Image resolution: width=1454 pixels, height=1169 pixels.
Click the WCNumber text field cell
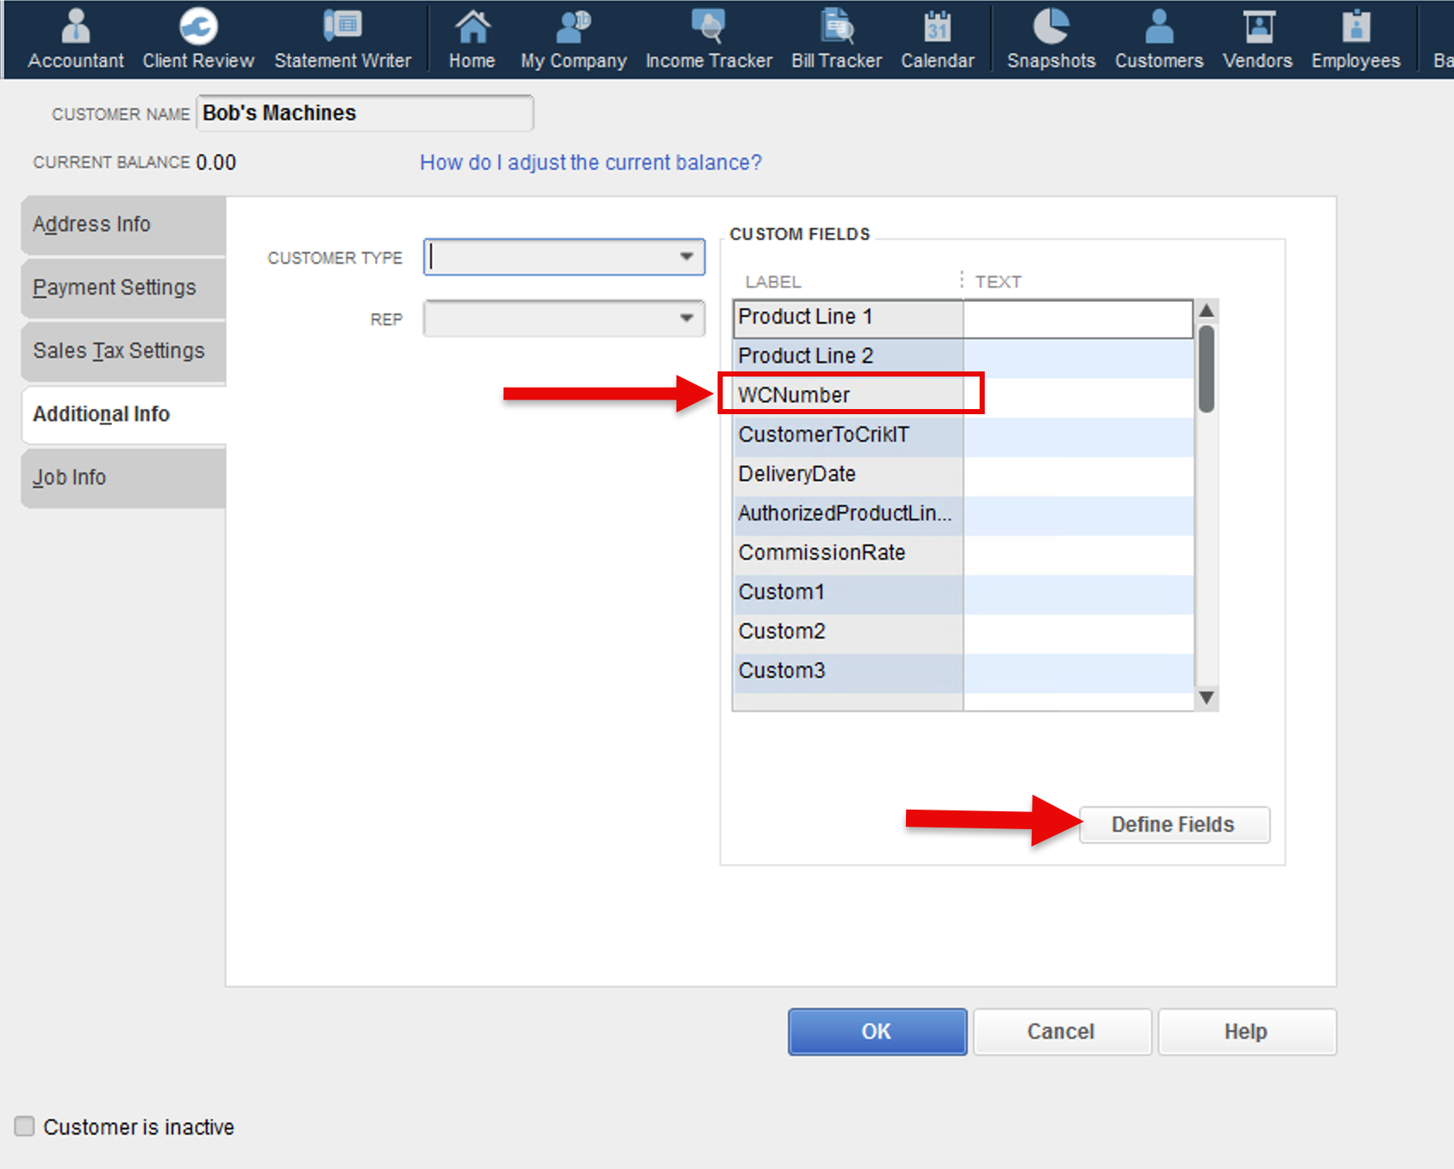[x=1077, y=395]
